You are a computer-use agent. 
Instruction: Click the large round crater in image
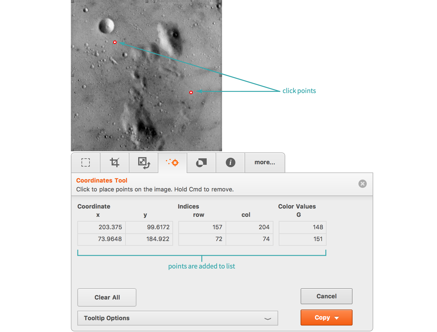point(106,26)
